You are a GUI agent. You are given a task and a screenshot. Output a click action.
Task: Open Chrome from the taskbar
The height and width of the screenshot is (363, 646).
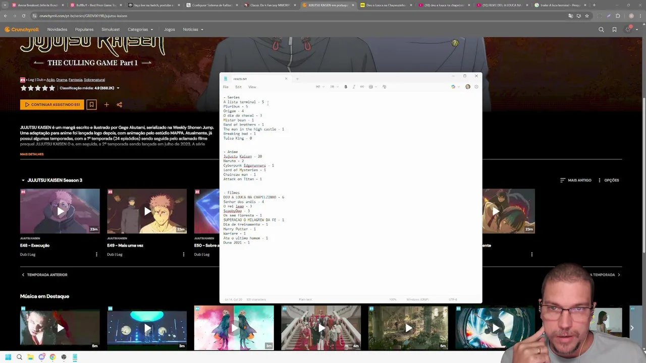(52, 357)
